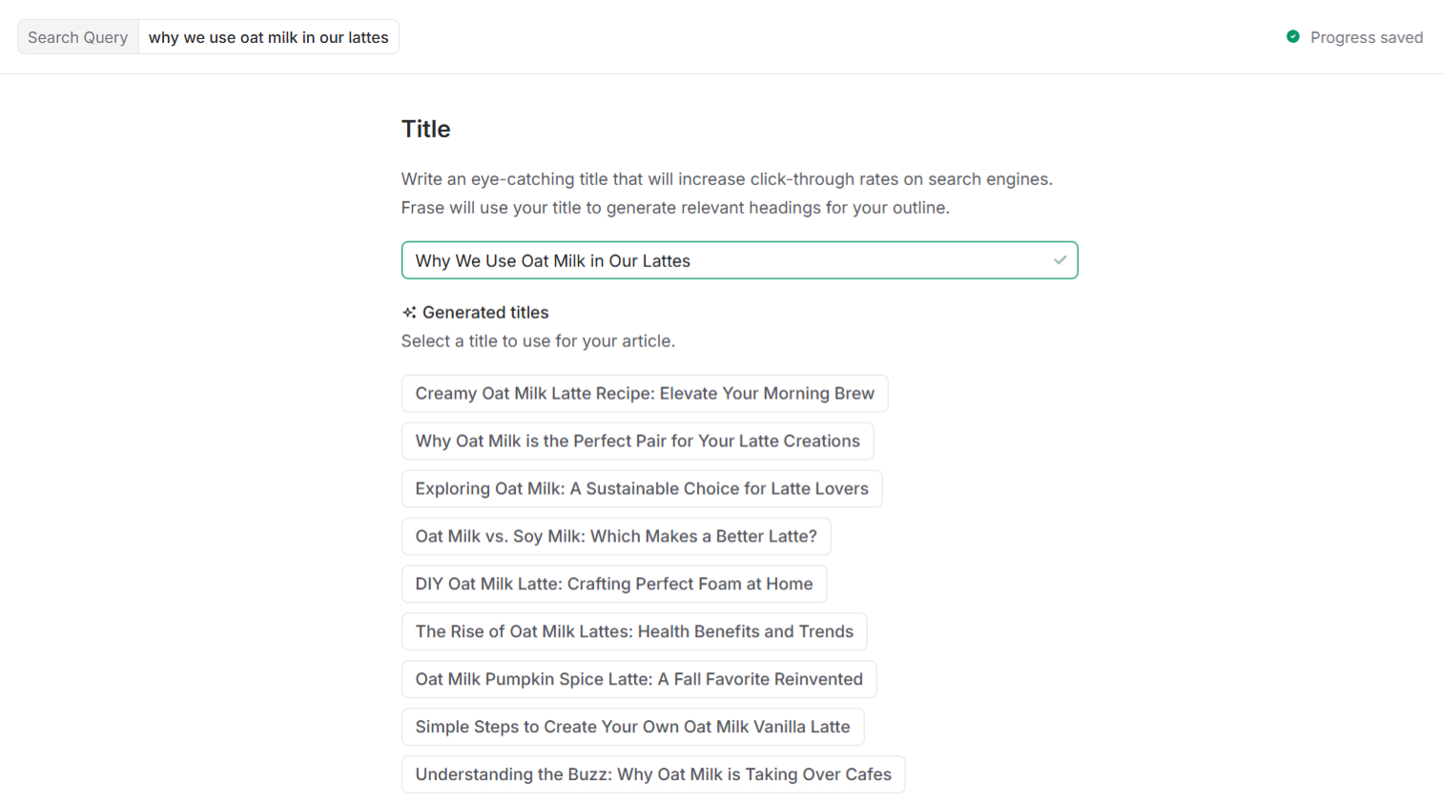Image resolution: width=1443 pixels, height=802 pixels.
Task: Select title 'Creamy Oat Milk Latte Recipe'
Action: click(x=645, y=393)
